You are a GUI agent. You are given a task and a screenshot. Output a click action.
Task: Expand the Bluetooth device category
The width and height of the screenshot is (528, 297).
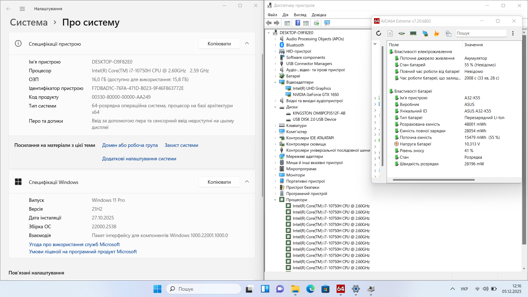point(275,45)
